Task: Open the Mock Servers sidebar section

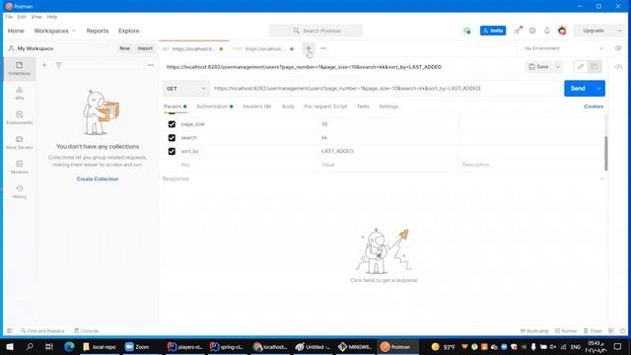Action: click(20, 142)
